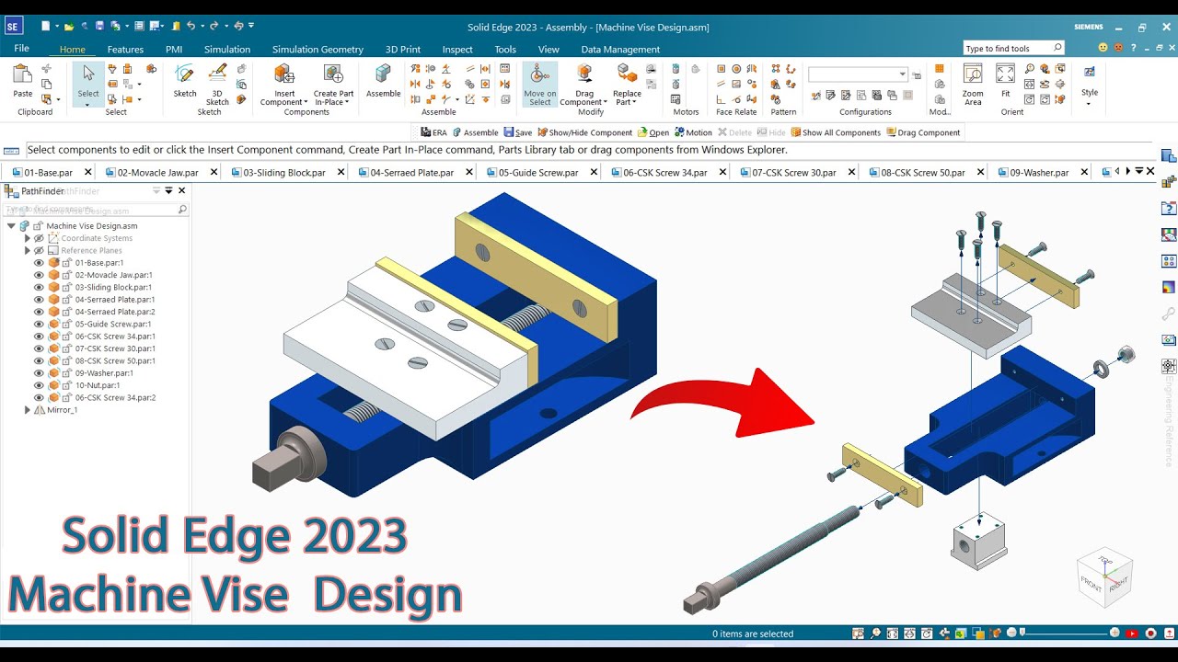
Task: Click Create Part In-Place icon
Action: click(x=333, y=74)
